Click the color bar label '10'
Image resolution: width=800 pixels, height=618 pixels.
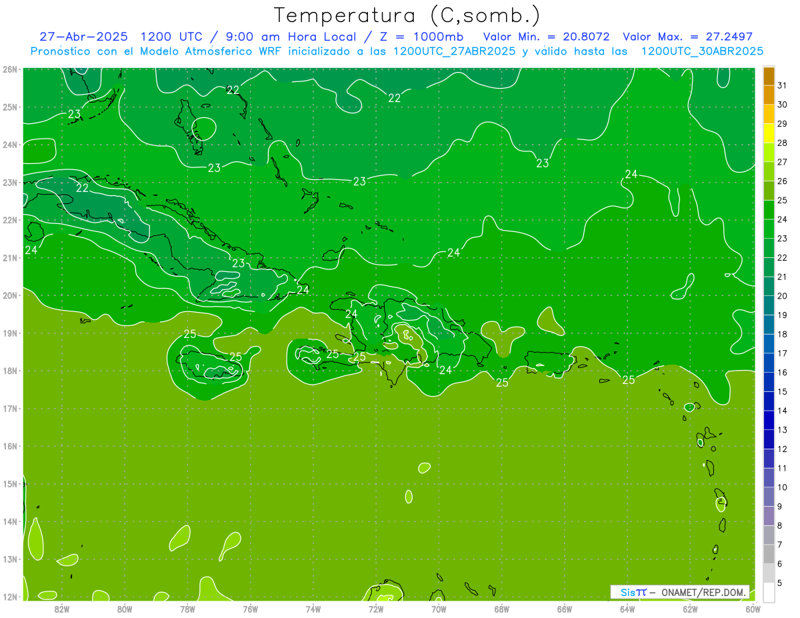click(x=783, y=487)
